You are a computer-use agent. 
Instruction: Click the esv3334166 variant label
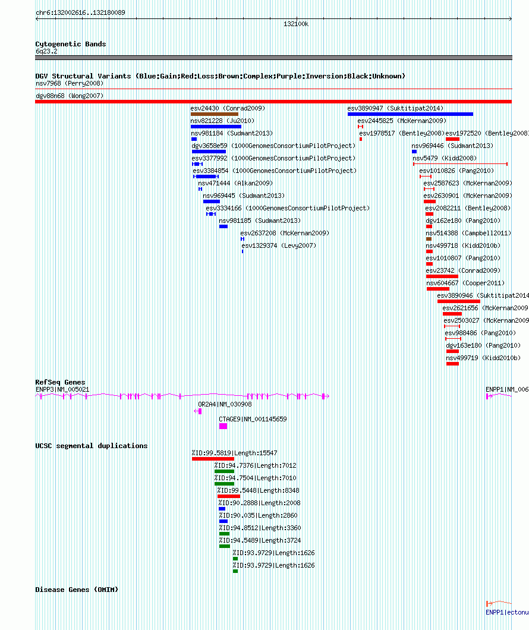tap(288, 208)
